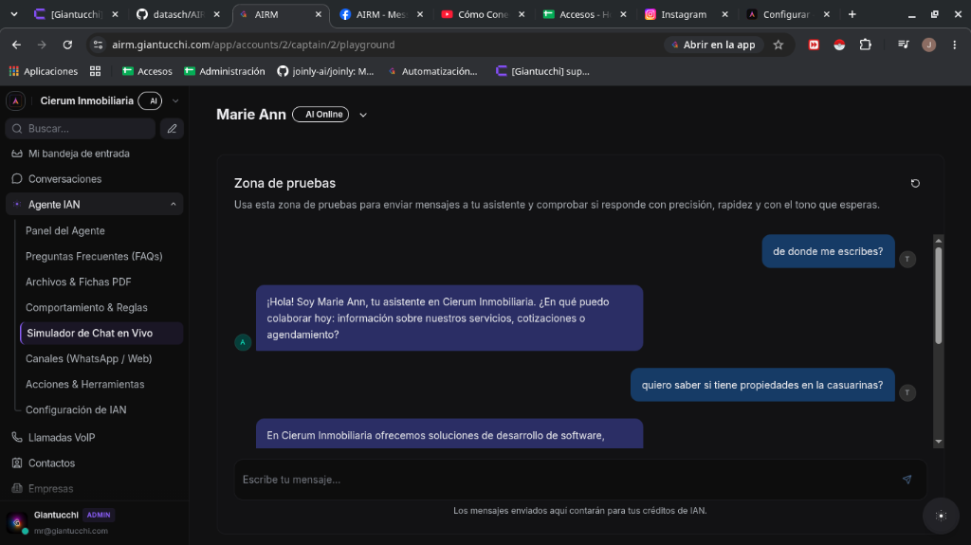Click the compose edit icon beside search
This screenshot has width=971, height=545.
coord(172,129)
